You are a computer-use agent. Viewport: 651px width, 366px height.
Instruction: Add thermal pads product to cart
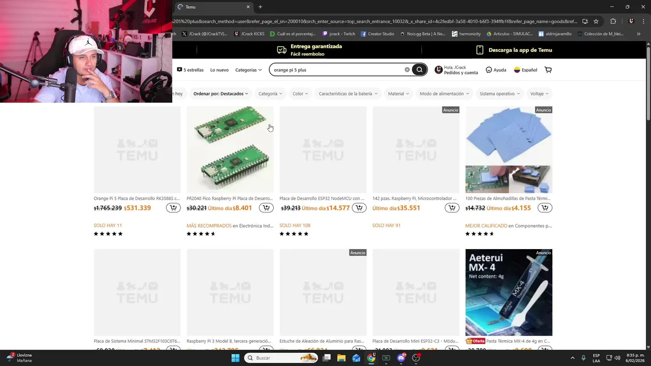pos(545,208)
